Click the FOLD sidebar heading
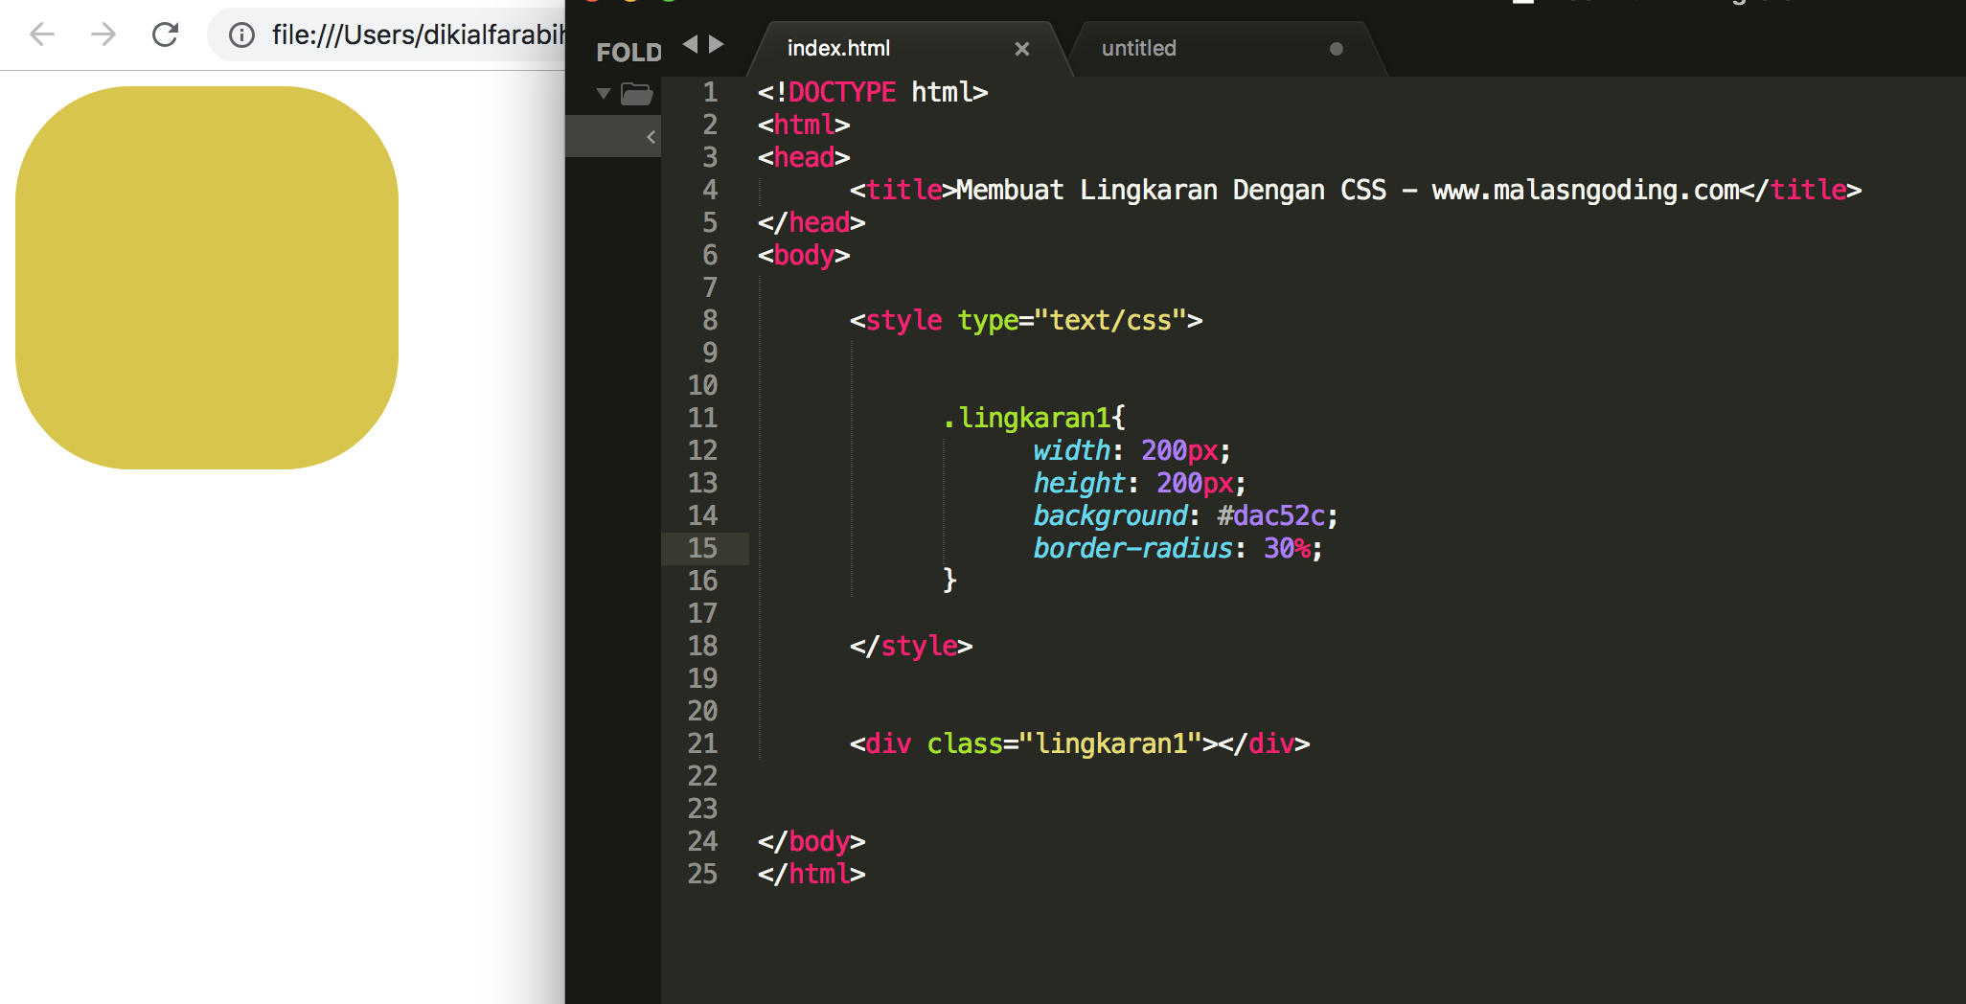This screenshot has width=1966, height=1004. point(629,52)
